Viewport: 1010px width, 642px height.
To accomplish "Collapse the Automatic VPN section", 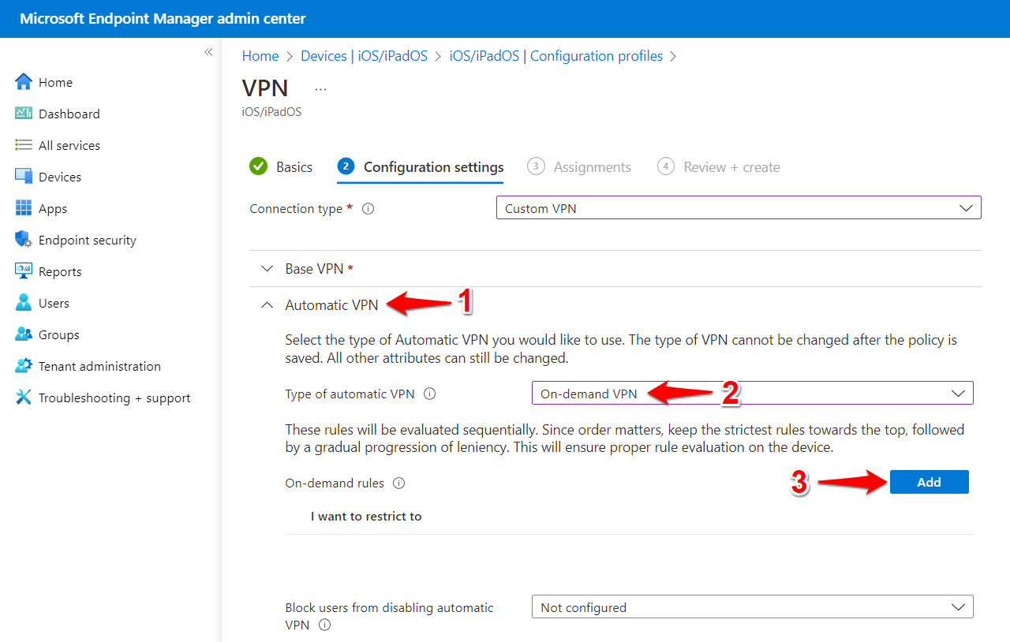I will [267, 304].
